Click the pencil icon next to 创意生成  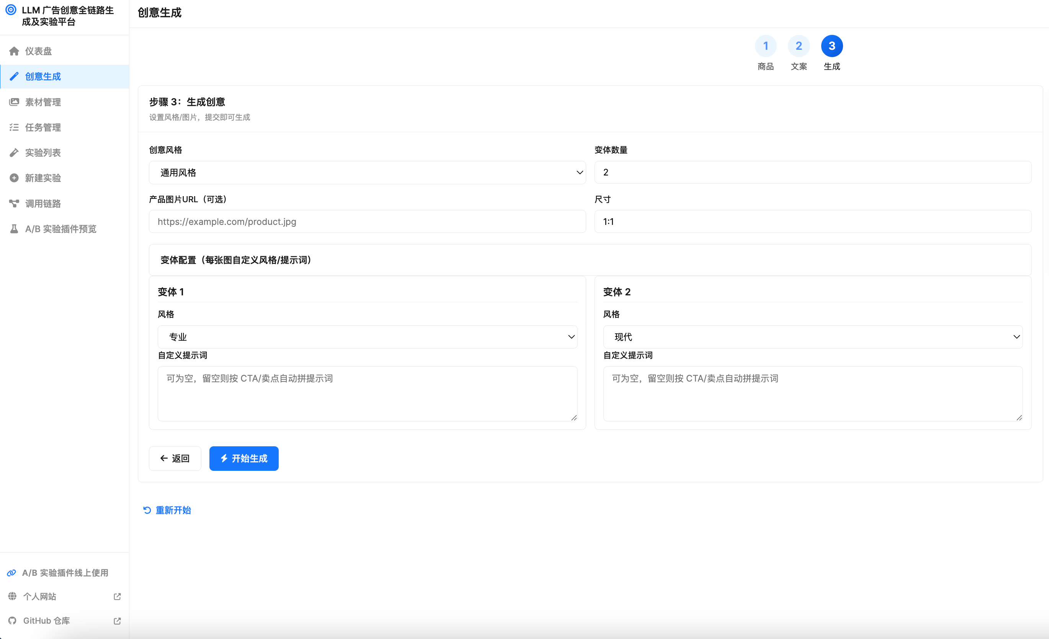pos(14,76)
